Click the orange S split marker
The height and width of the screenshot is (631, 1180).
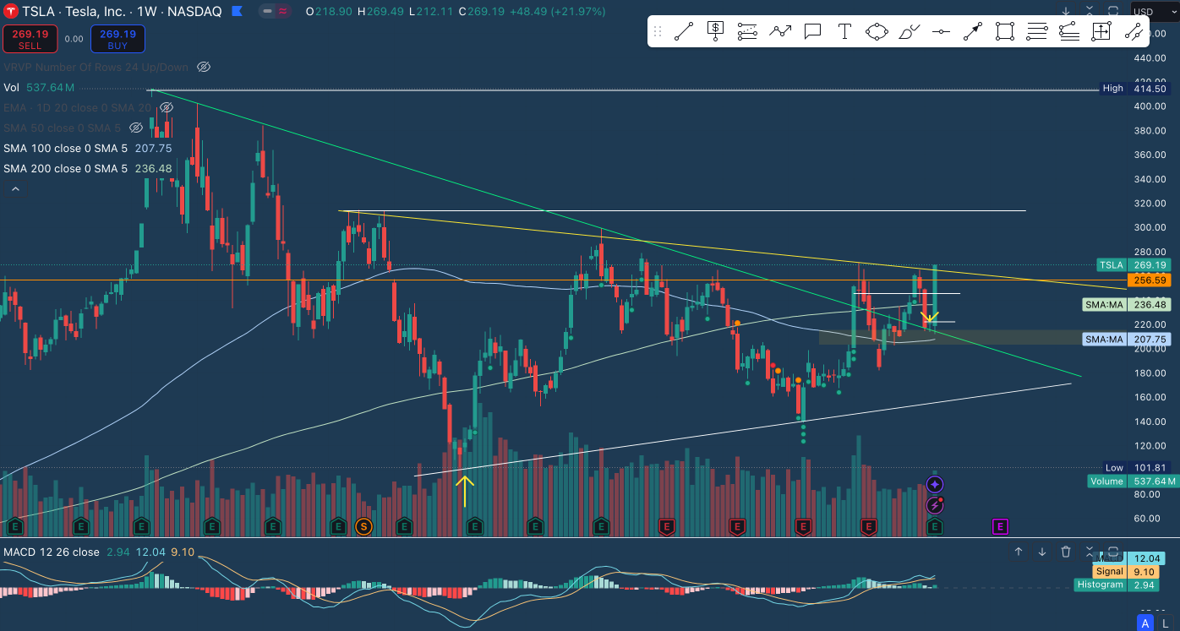[x=363, y=526]
